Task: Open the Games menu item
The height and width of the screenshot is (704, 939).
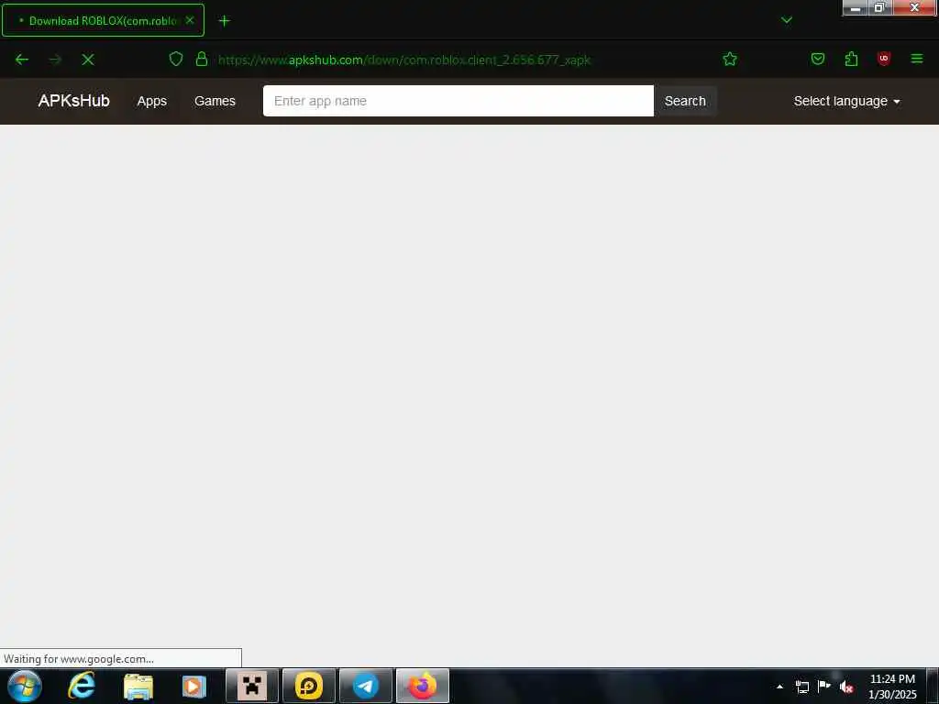Action: coord(215,101)
